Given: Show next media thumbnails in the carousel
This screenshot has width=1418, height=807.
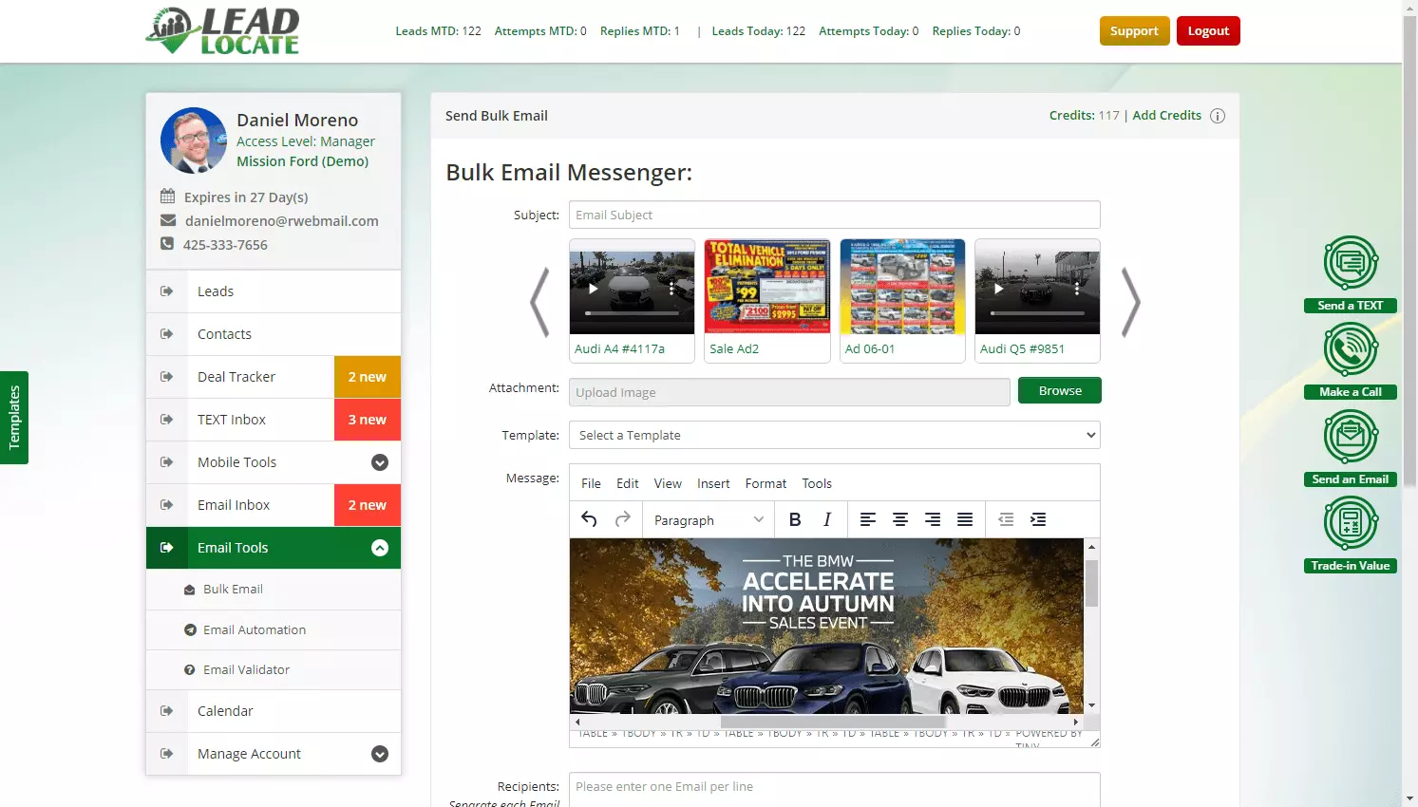Looking at the screenshot, I should [x=1130, y=302].
